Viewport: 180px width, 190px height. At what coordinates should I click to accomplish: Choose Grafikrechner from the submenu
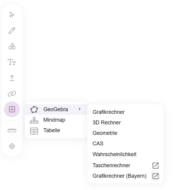pos(109,112)
